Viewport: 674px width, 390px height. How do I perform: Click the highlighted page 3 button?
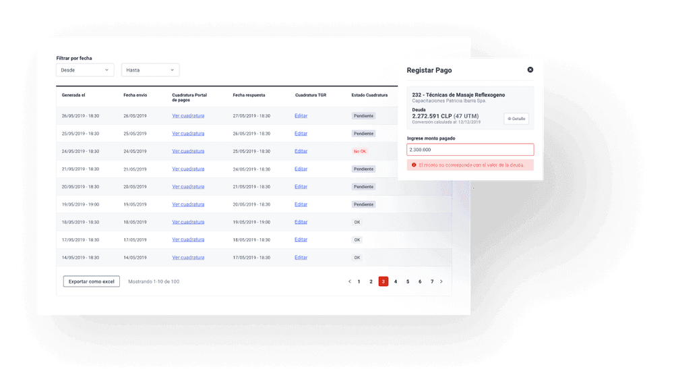383,281
